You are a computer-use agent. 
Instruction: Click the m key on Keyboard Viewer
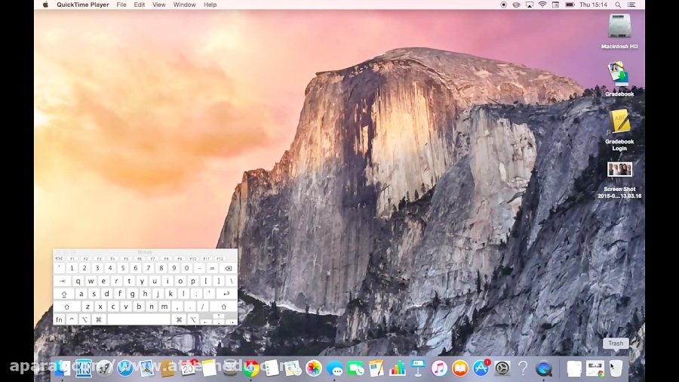pyautogui.click(x=164, y=307)
